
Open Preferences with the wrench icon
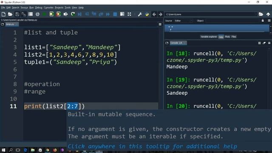[140, 14]
